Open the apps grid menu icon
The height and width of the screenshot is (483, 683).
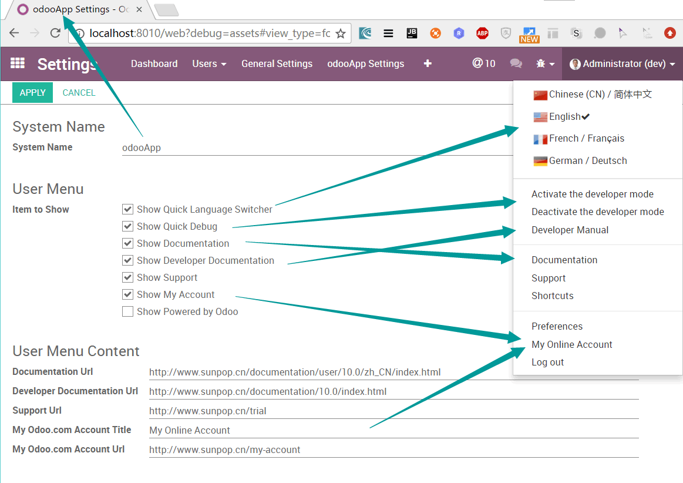(18, 63)
